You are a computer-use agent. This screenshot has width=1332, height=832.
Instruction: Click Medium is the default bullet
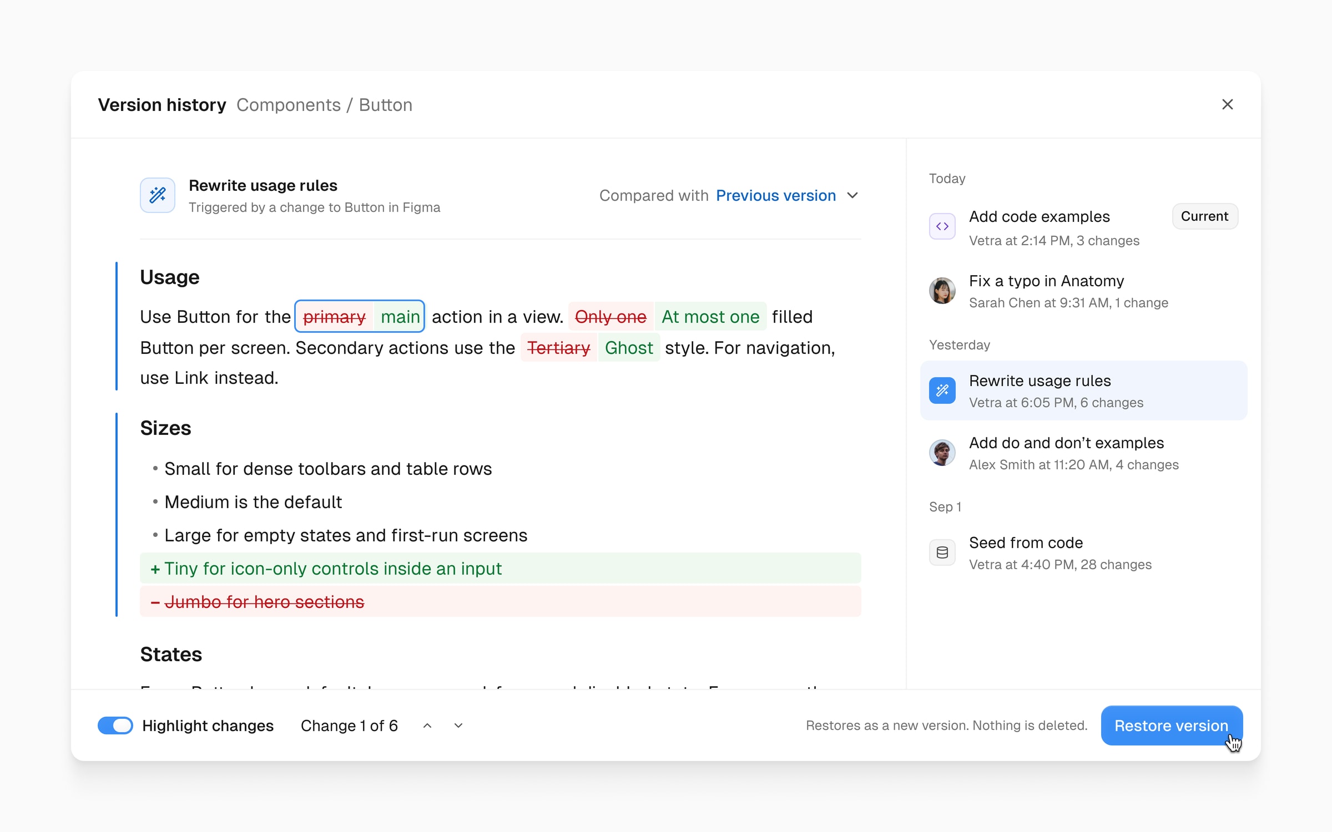point(253,502)
